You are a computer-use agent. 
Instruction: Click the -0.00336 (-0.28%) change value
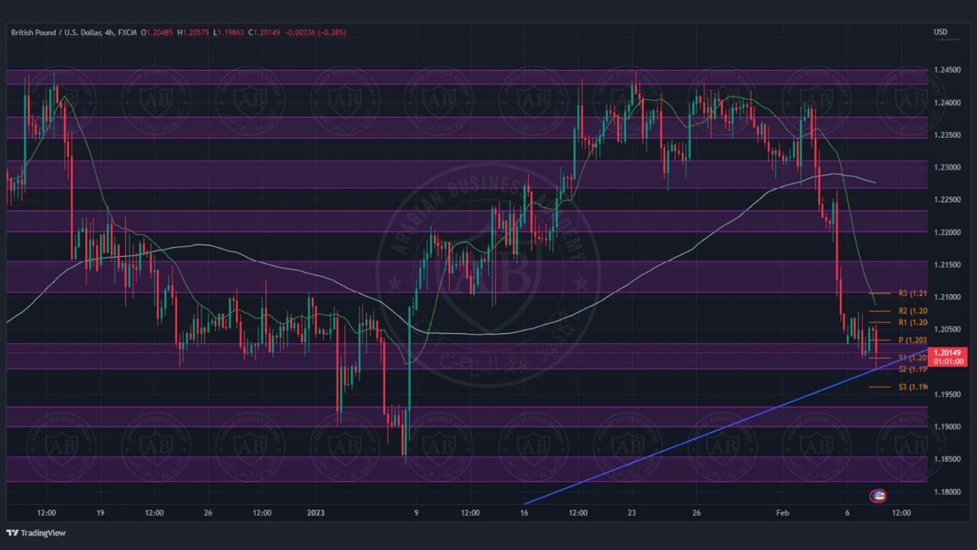tap(315, 33)
